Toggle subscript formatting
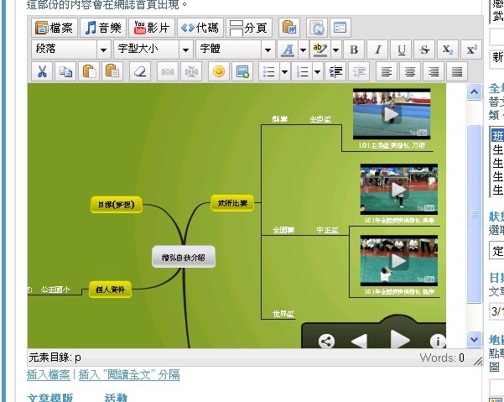Image resolution: width=504 pixels, height=402 pixels. [448, 50]
